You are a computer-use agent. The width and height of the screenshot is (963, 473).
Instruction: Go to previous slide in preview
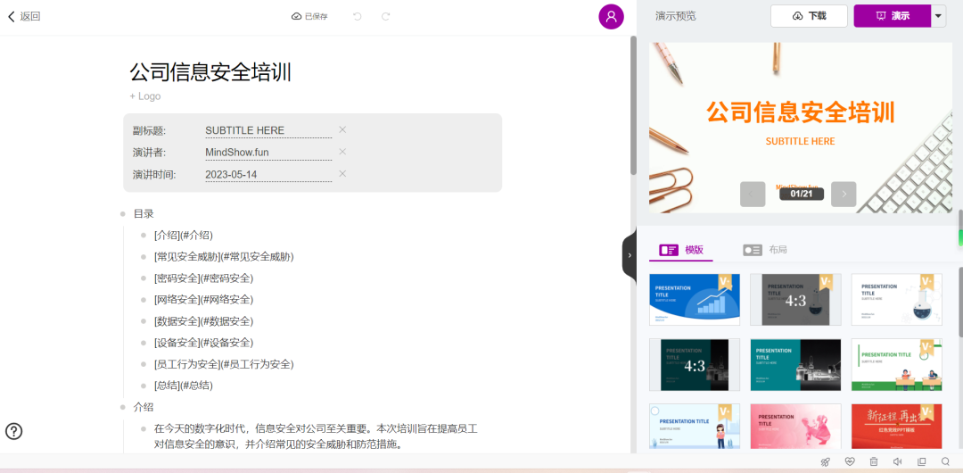point(753,195)
